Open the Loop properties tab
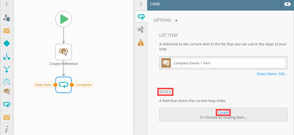294x135 pixels. click(141, 17)
